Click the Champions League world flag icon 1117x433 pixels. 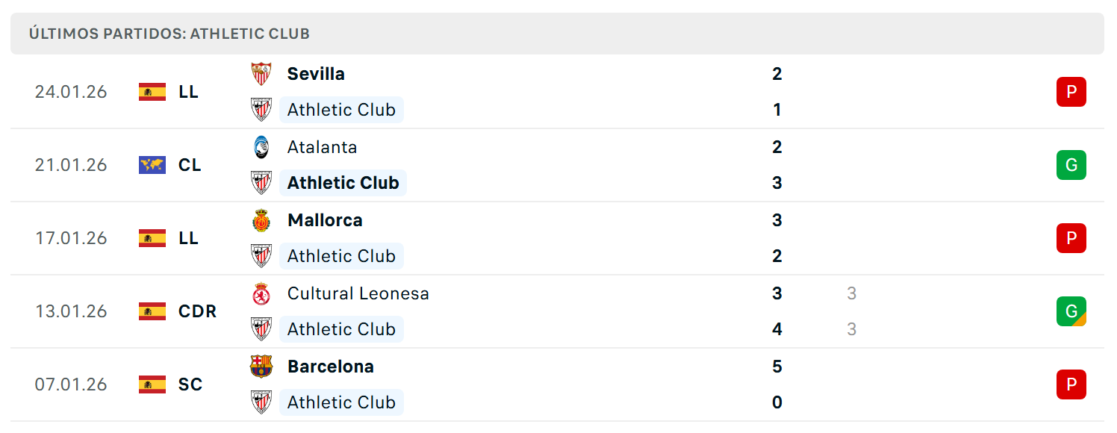click(152, 165)
